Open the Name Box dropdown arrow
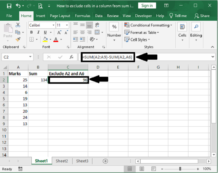 [30, 57]
